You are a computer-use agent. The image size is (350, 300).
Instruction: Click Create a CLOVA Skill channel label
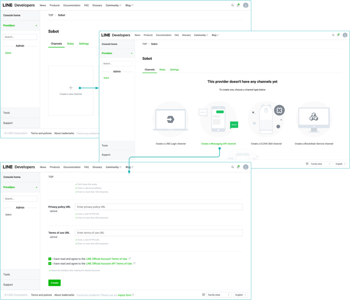coord(266,144)
